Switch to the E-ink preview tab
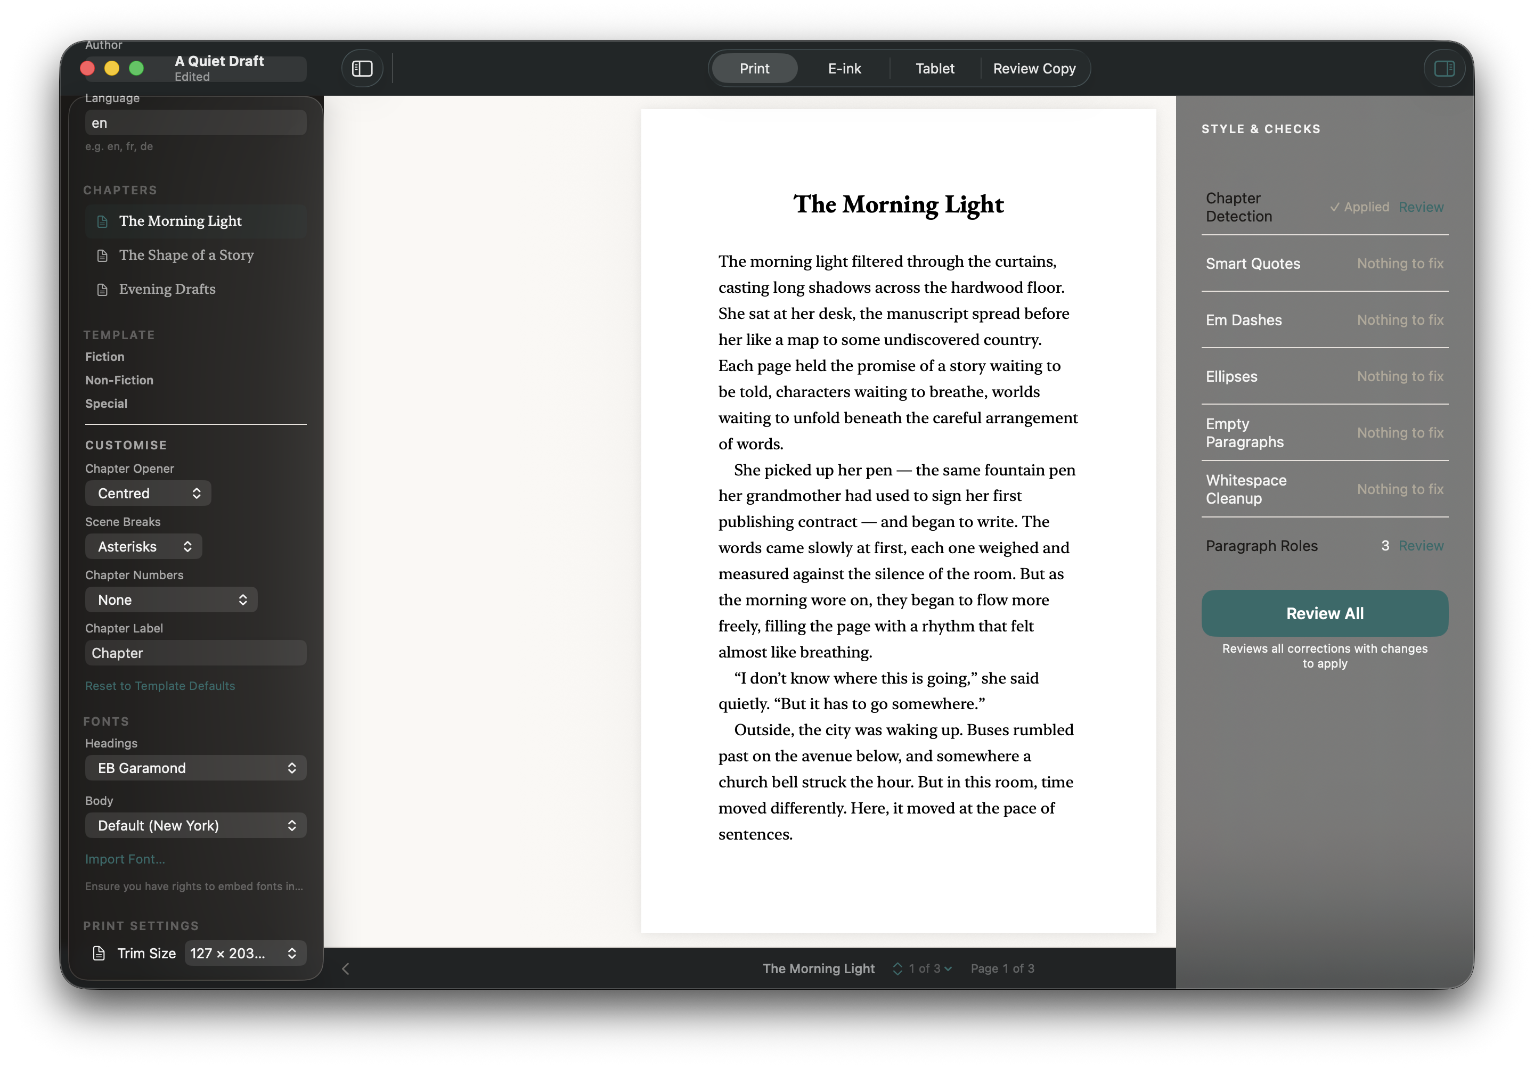This screenshot has width=1534, height=1068. point(844,68)
